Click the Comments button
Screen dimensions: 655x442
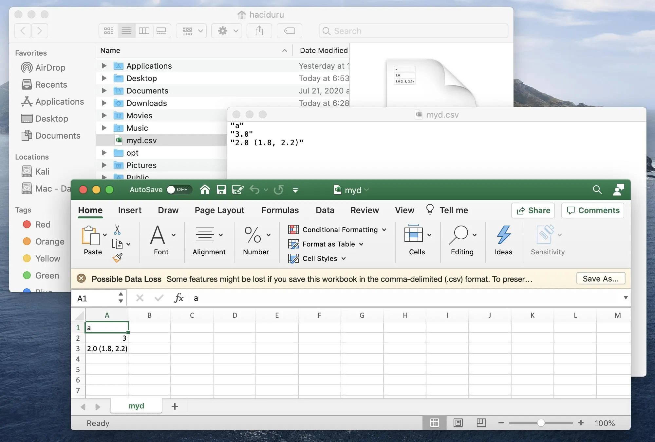[x=593, y=210]
